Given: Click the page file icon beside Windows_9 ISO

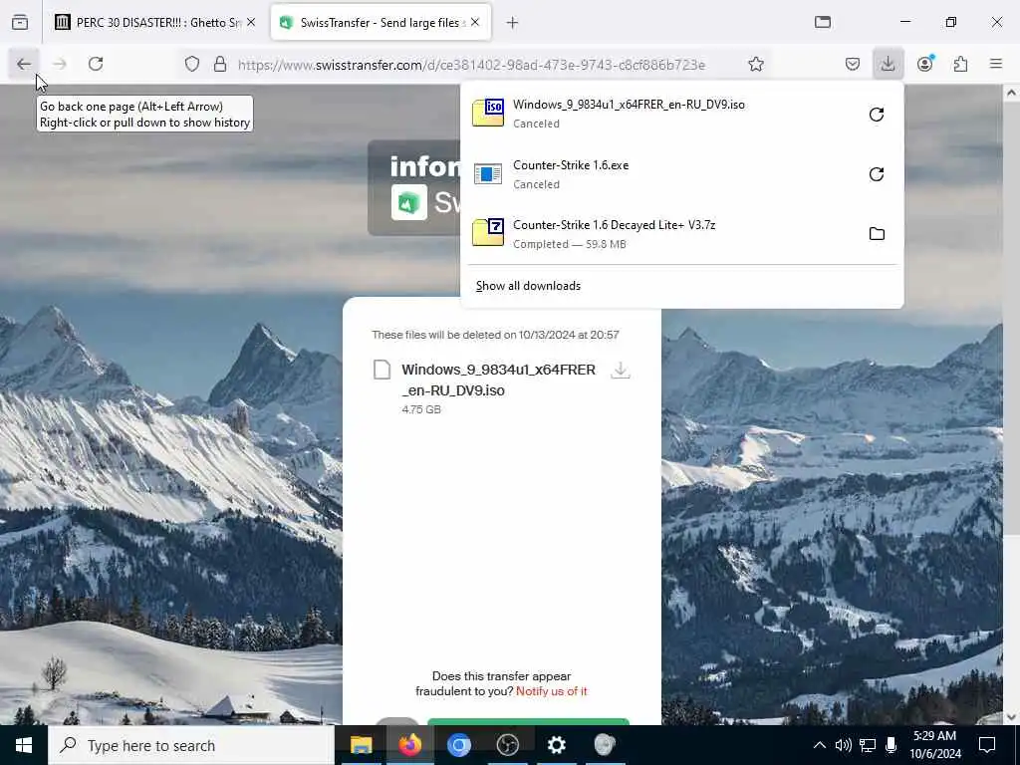Looking at the screenshot, I should click(382, 370).
